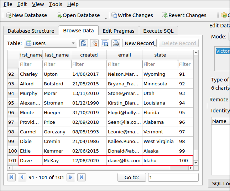Click the refresh table data icon

[x=84, y=43]
